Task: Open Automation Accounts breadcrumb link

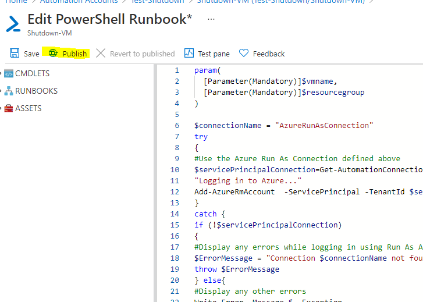Action: tap(79, 1)
